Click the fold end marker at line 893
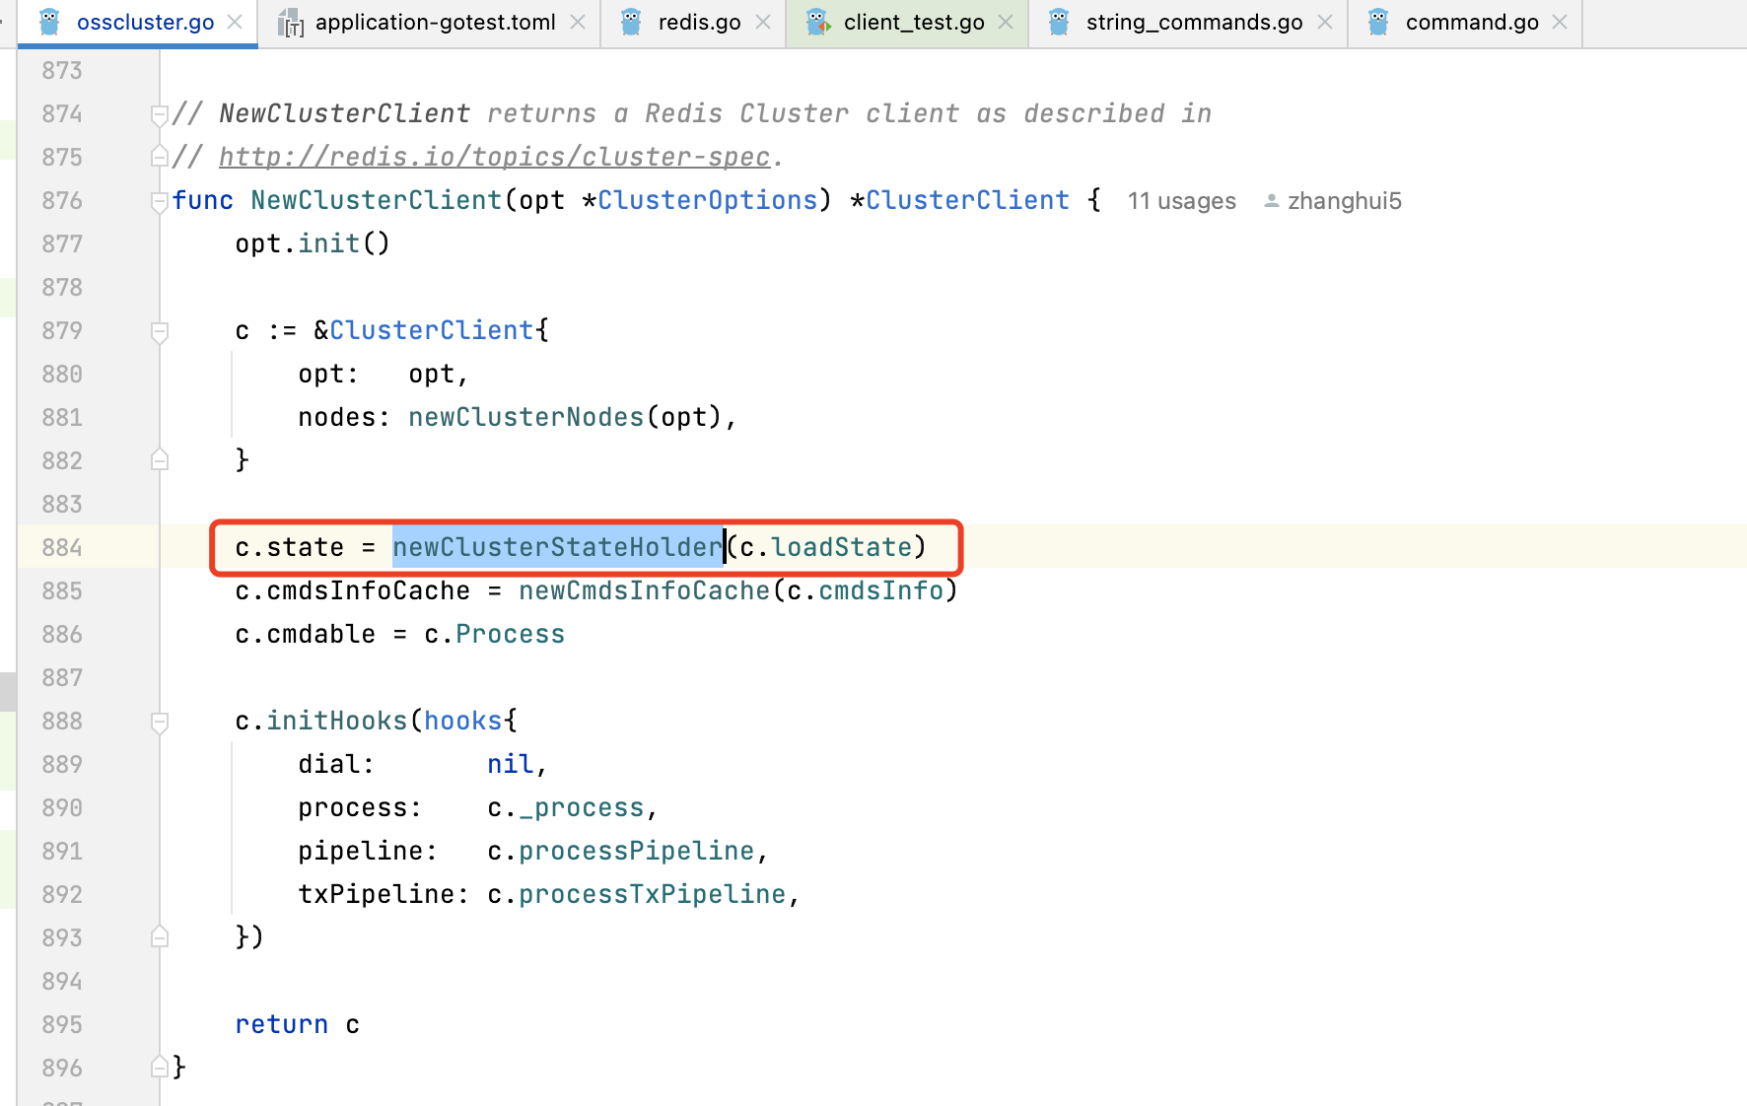Image resolution: width=1747 pixels, height=1106 pixels. click(159, 937)
